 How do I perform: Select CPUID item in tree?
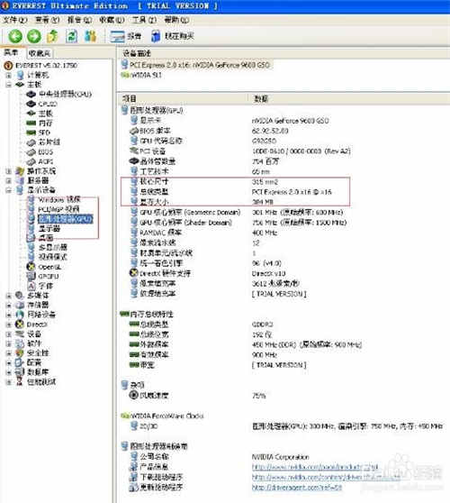coord(48,104)
